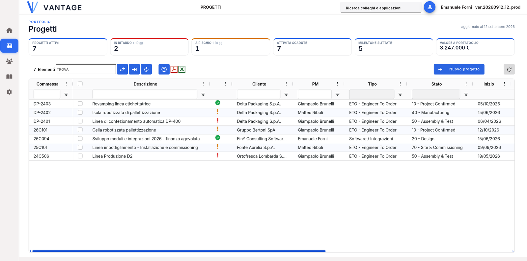Sort by the Stato column header
The height and width of the screenshot is (261, 527).
pos(436,84)
